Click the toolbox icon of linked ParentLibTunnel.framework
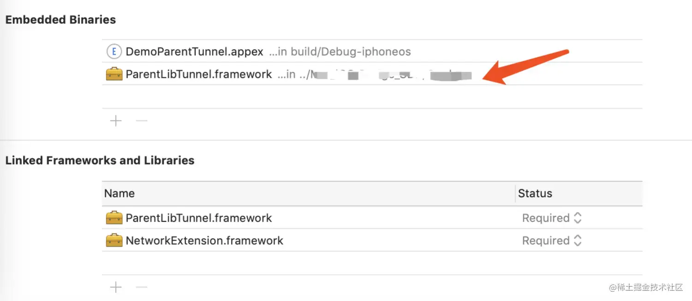The height and width of the screenshot is (301, 692). tap(114, 218)
